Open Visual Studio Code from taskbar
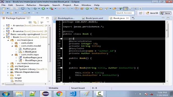Image resolution: width=173 pixels, height=97 pixels. [73, 94]
